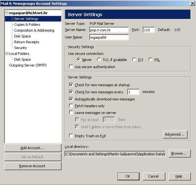
Task: Open Security settings for the account
Action: 20,48
